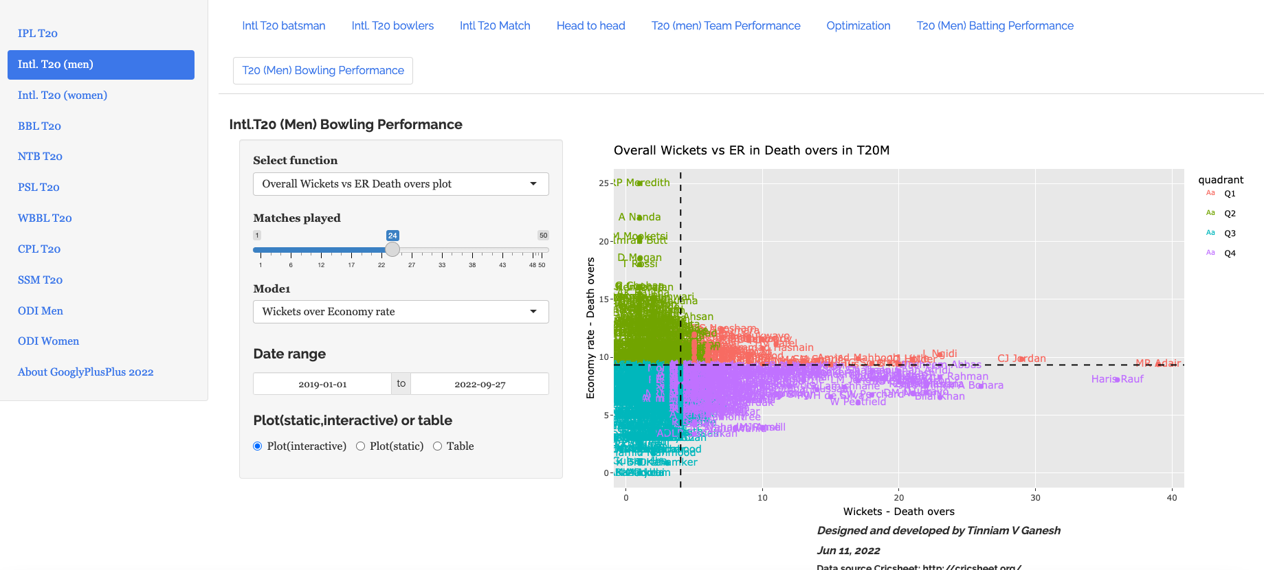Switch to Head to head tab
The image size is (1264, 570).
tap(590, 26)
